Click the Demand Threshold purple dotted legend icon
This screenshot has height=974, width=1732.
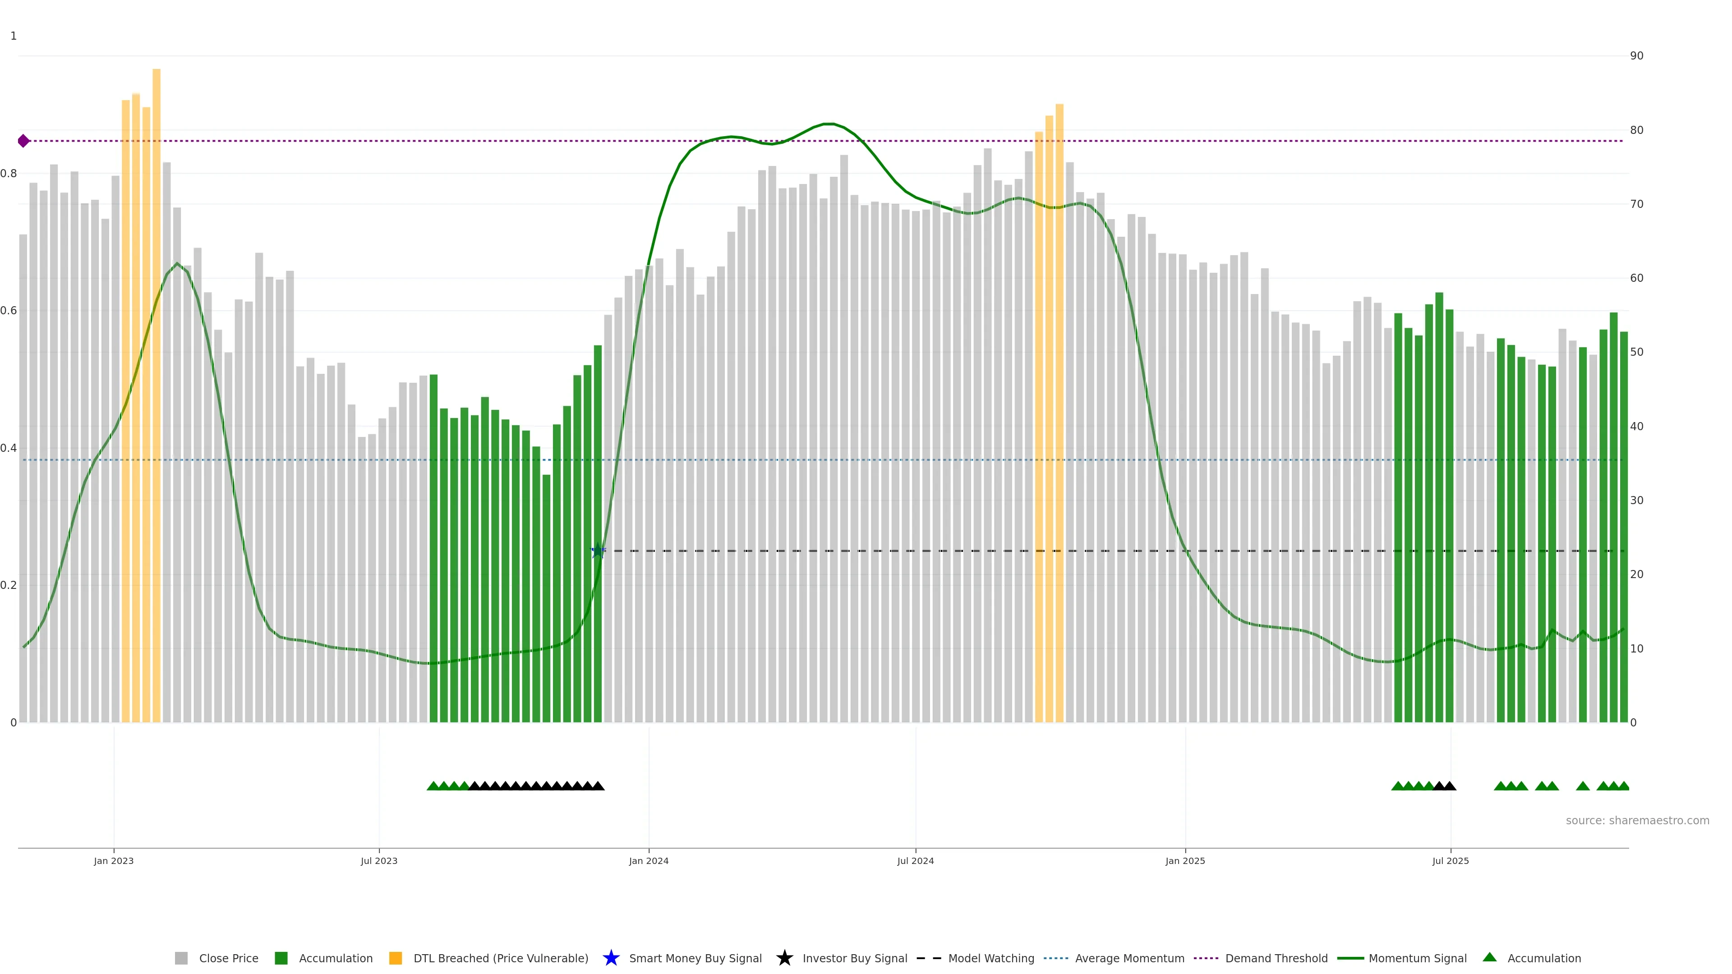pyautogui.click(x=1206, y=959)
